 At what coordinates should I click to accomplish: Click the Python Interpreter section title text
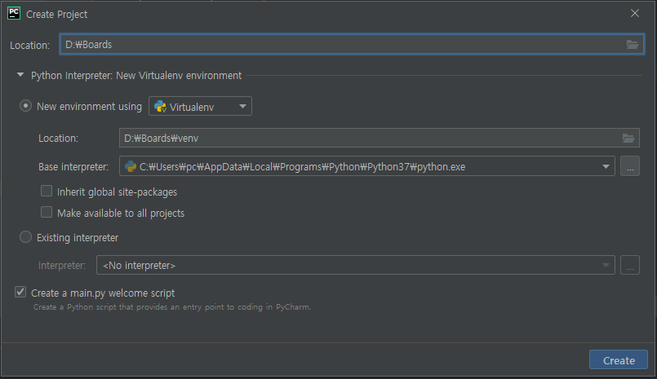click(x=136, y=76)
